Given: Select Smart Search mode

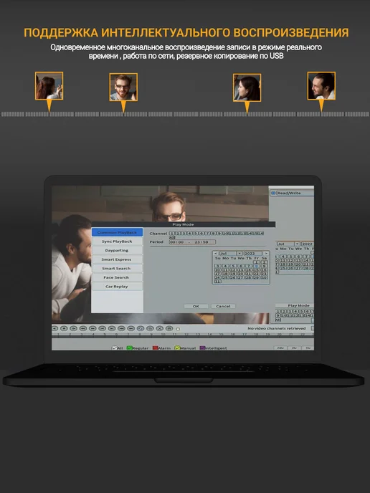Looking at the screenshot, I should pyautogui.click(x=117, y=269).
